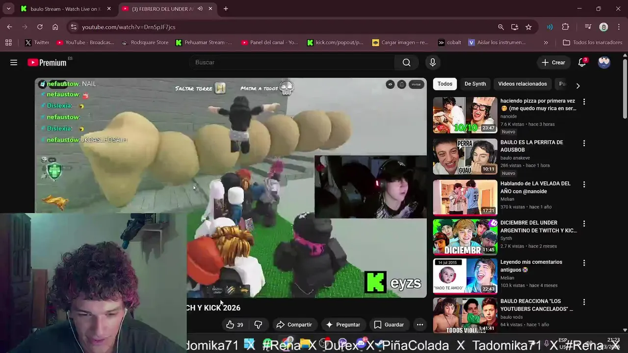Go to the YouTube Premium home logo
This screenshot has height=353, width=628.
47,62
